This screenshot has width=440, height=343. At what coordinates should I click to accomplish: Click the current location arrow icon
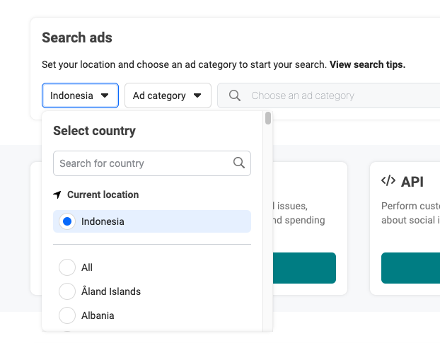pyautogui.click(x=57, y=194)
